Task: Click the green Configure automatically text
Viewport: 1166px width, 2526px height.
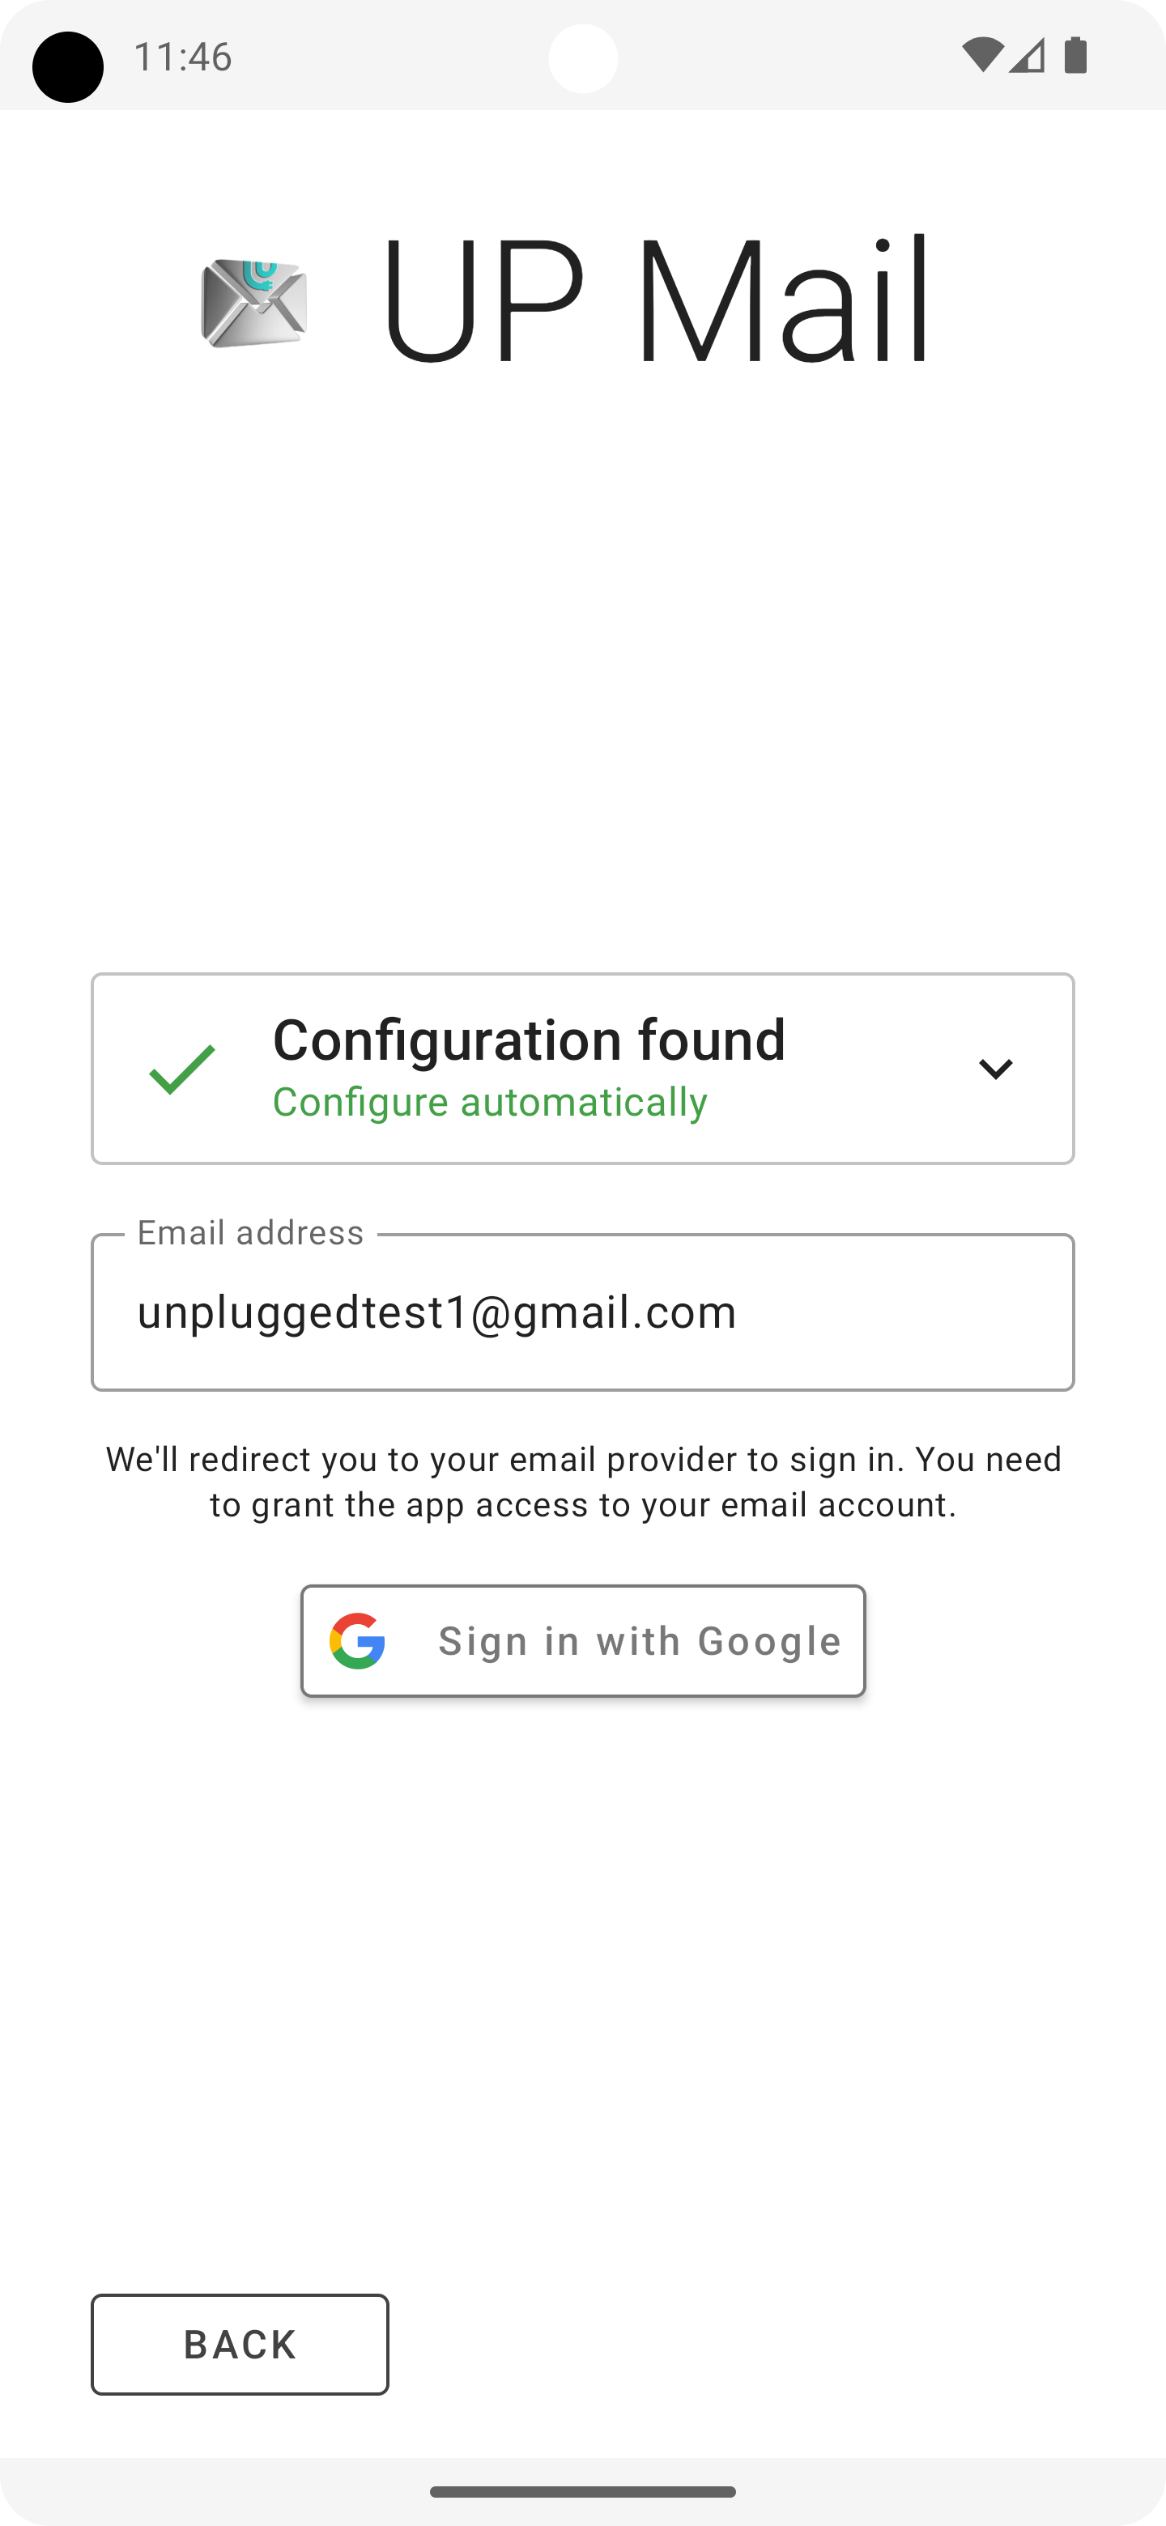Action: pos(489,1102)
